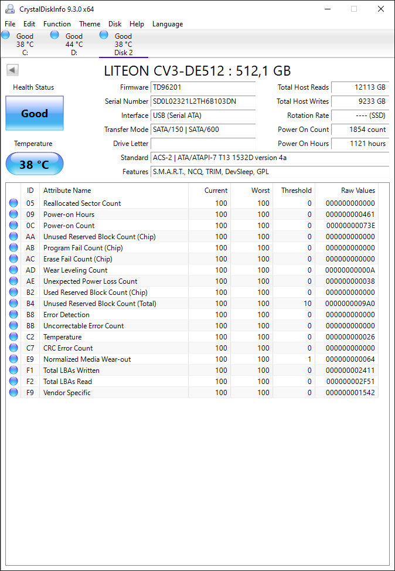Select the Vendor Specific attribute name
The image size is (395, 571).
(67, 393)
